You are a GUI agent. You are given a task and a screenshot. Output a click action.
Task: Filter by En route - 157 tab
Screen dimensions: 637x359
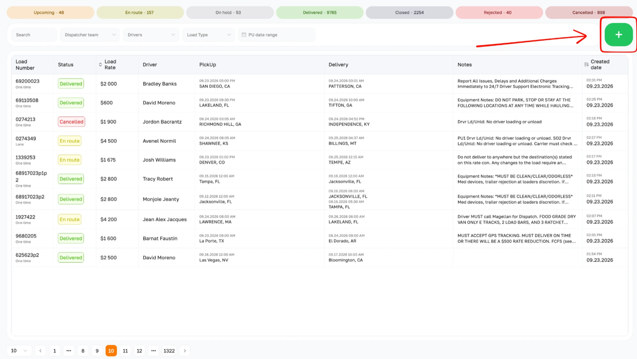tap(140, 12)
